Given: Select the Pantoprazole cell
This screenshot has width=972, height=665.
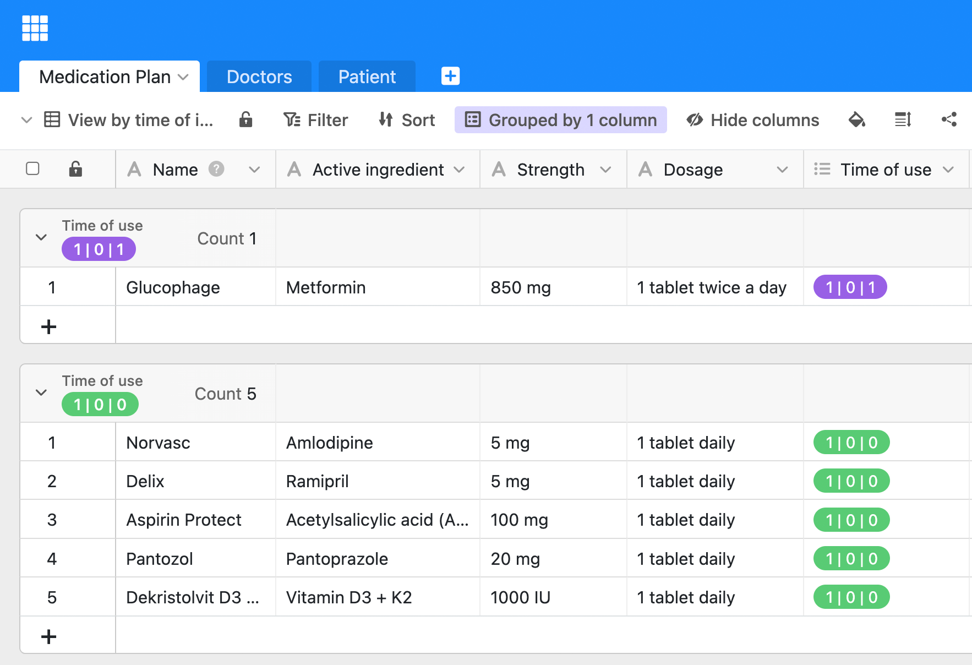Looking at the screenshot, I should (378, 558).
